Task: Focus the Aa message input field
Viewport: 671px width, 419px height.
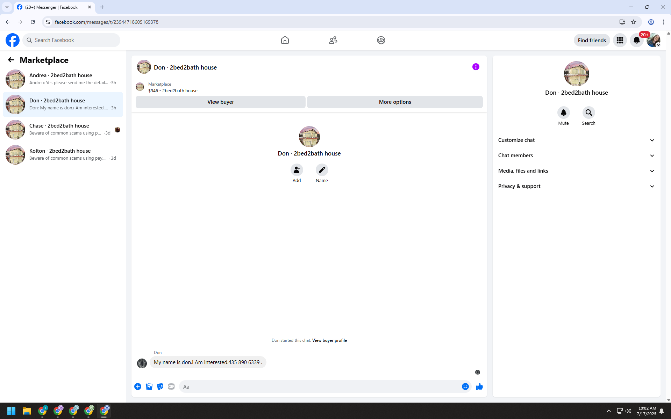Action: click(320, 387)
